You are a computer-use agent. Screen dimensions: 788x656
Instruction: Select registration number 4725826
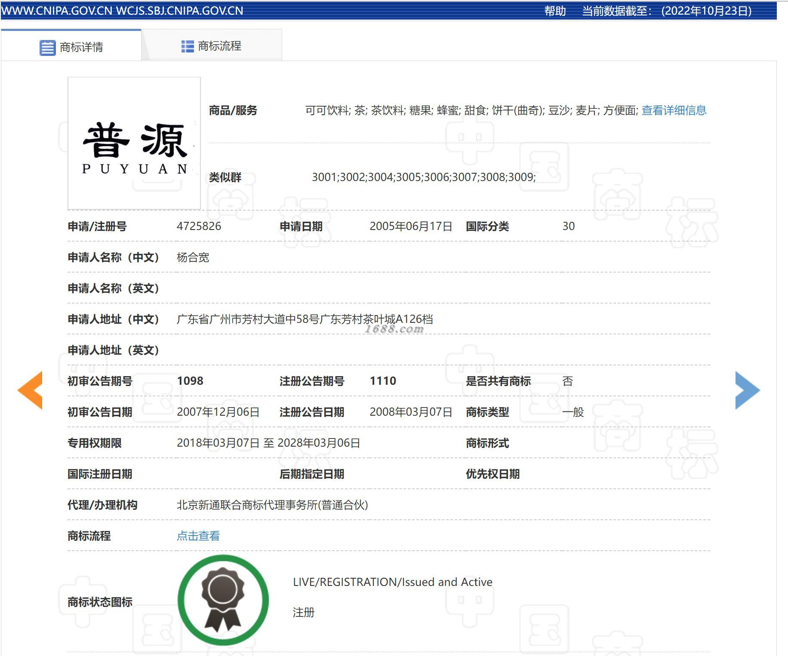tap(199, 226)
